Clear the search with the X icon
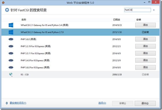 click(x=154, y=10)
